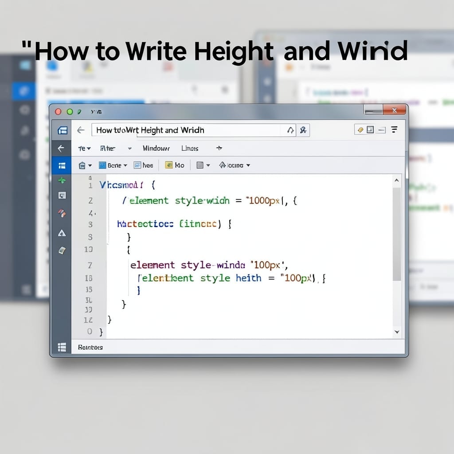The image size is (454, 454).
Task: Open the Alter menu
Action: (x=108, y=149)
